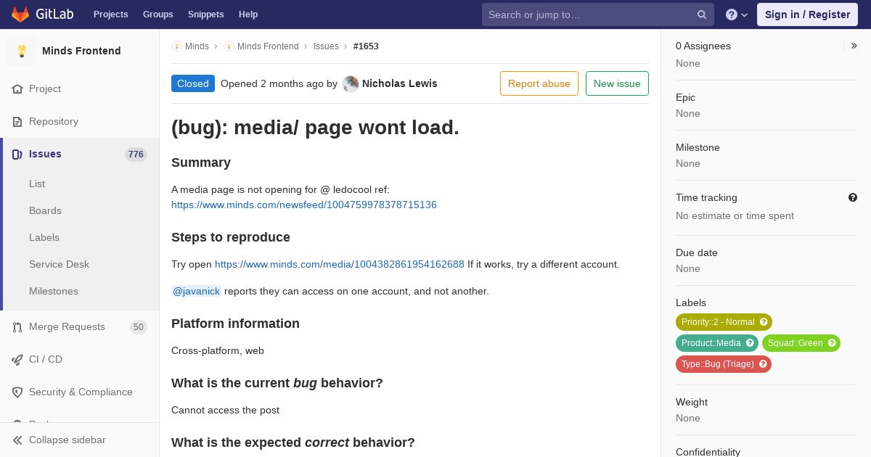
Task: Click the Nicholas Lewis author name
Action: click(x=400, y=83)
